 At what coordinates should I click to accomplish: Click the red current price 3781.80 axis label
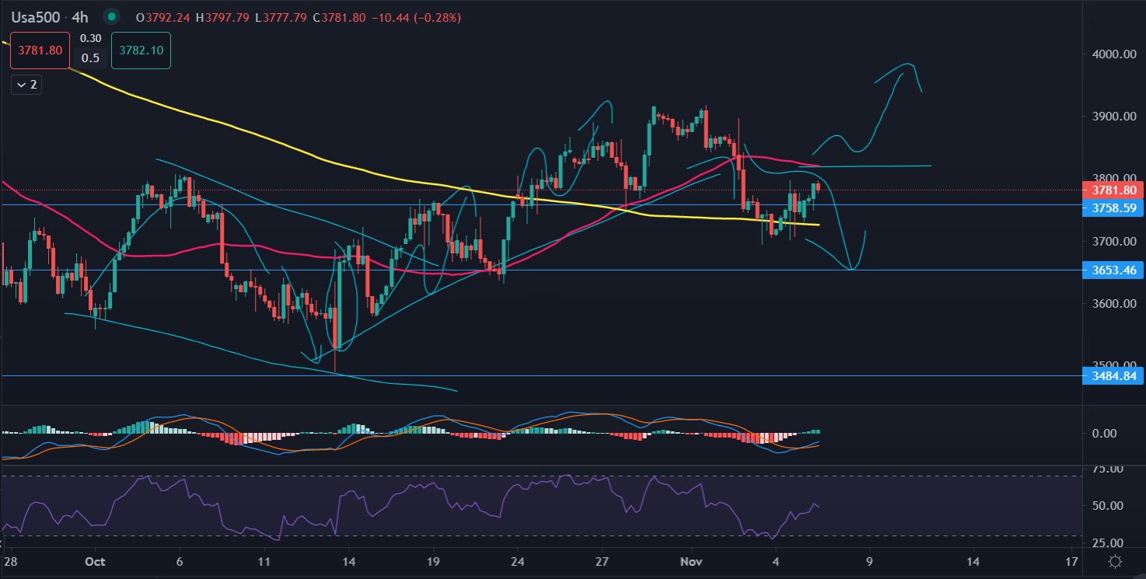(x=1113, y=190)
